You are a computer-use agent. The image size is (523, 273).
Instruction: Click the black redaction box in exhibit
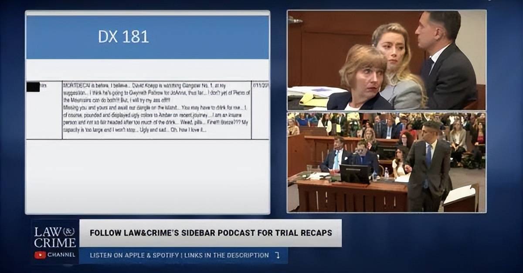tap(33, 87)
